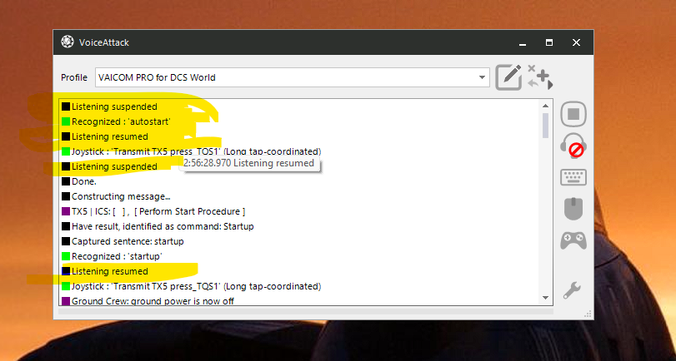Click the log scroll-up arrow
This screenshot has height=361, width=676.
pyautogui.click(x=545, y=106)
